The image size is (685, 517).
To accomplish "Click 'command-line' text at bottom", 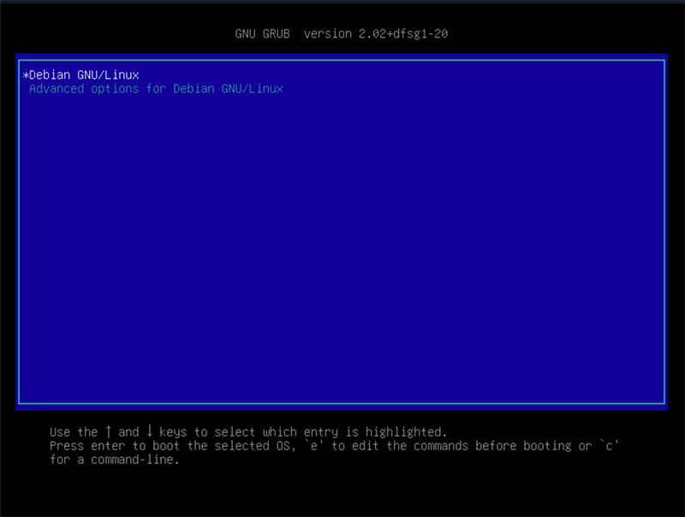I will pos(132,460).
